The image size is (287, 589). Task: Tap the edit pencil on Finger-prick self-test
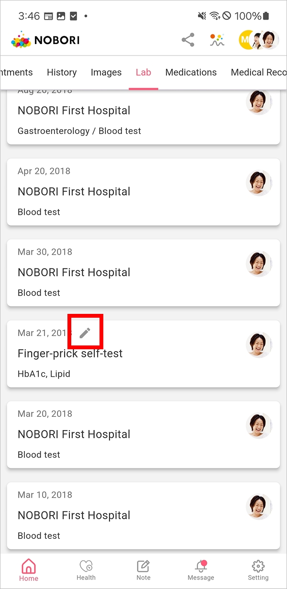click(x=85, y=333)
